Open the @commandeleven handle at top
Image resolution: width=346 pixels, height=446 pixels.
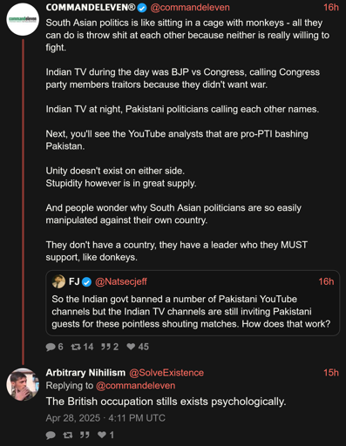[x=190, y=7]
